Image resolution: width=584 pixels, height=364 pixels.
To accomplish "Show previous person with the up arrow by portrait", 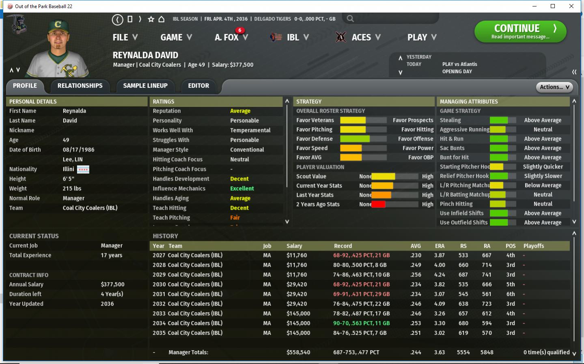I will coord(11,70).
